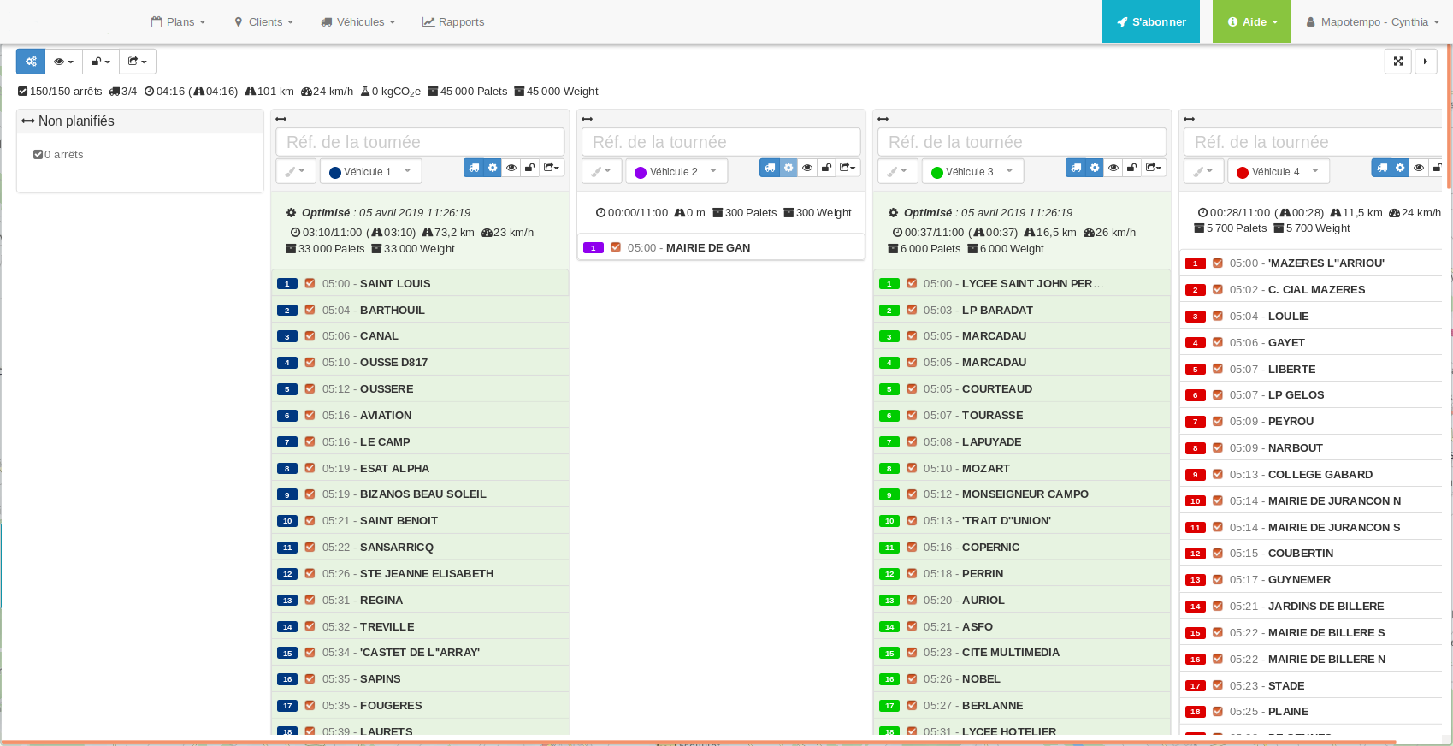The height and width of the screenshot is (746, 1453).
Task: Toggle visibility eye for Véhicule 1 route
Action: coord(511,168)
